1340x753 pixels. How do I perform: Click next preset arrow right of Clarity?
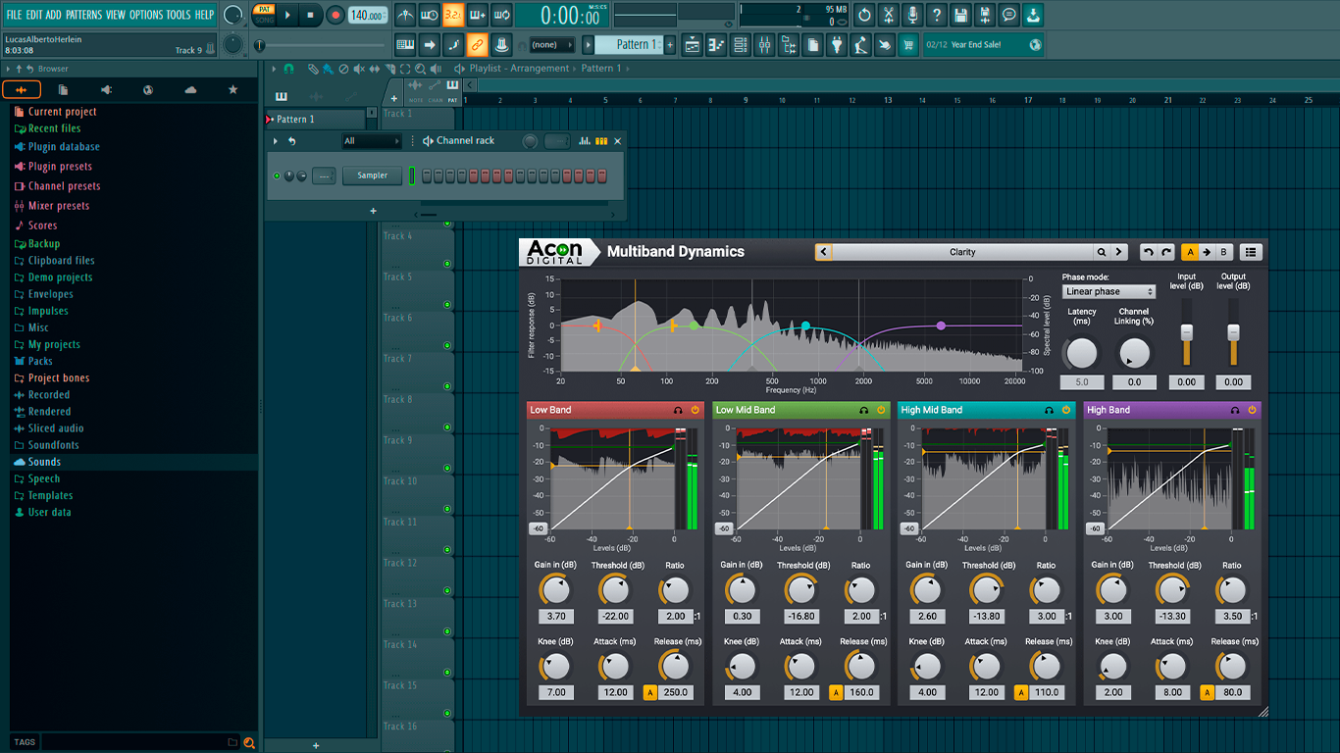coord(1119,252)
